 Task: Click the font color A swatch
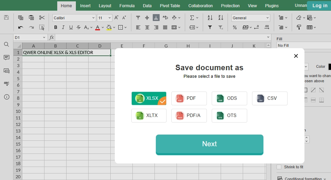(x=98, y=28)
